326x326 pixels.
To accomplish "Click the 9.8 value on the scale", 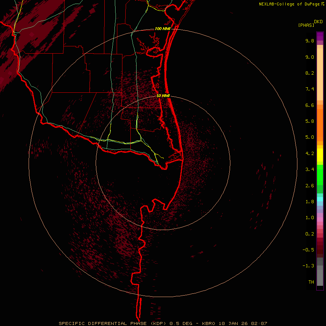I will [x=310, y=41].
